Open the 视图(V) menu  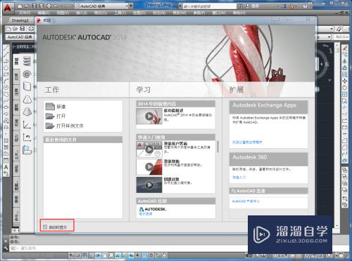[63, 13]
